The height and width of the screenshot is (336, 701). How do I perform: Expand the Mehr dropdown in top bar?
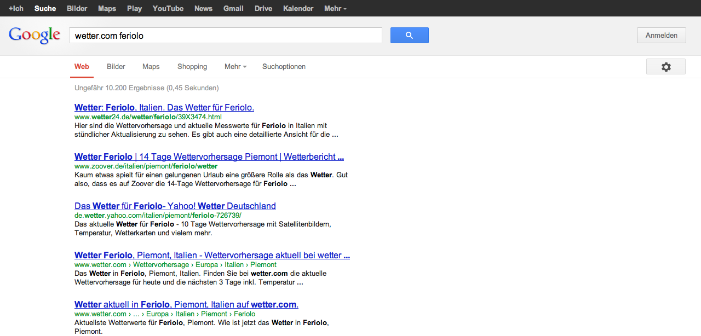pos(335,8)
